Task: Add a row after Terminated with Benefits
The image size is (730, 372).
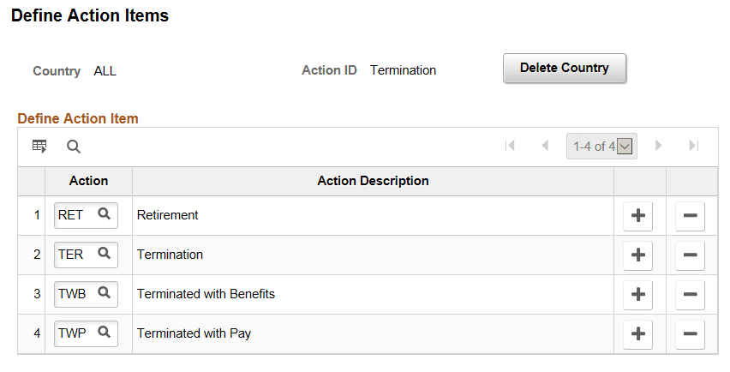Action: 637,295
